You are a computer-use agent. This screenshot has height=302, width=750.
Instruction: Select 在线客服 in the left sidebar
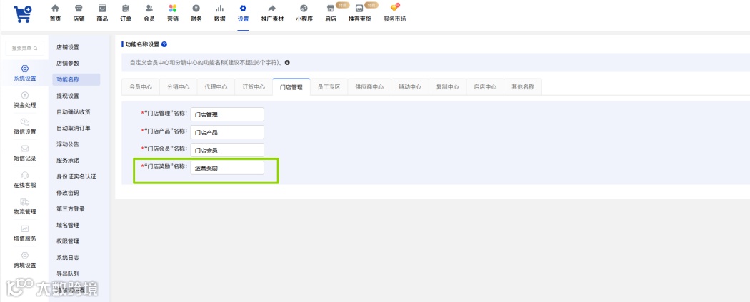[25, 180]
